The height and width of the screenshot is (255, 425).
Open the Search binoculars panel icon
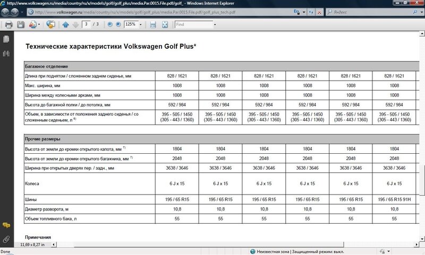pyautogui.click(x=6, y=53)
